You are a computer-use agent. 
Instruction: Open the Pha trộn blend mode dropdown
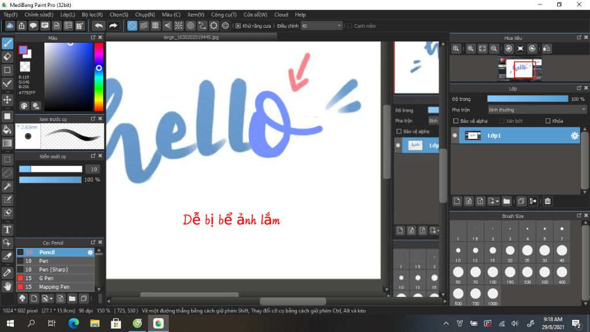[536, 109]
